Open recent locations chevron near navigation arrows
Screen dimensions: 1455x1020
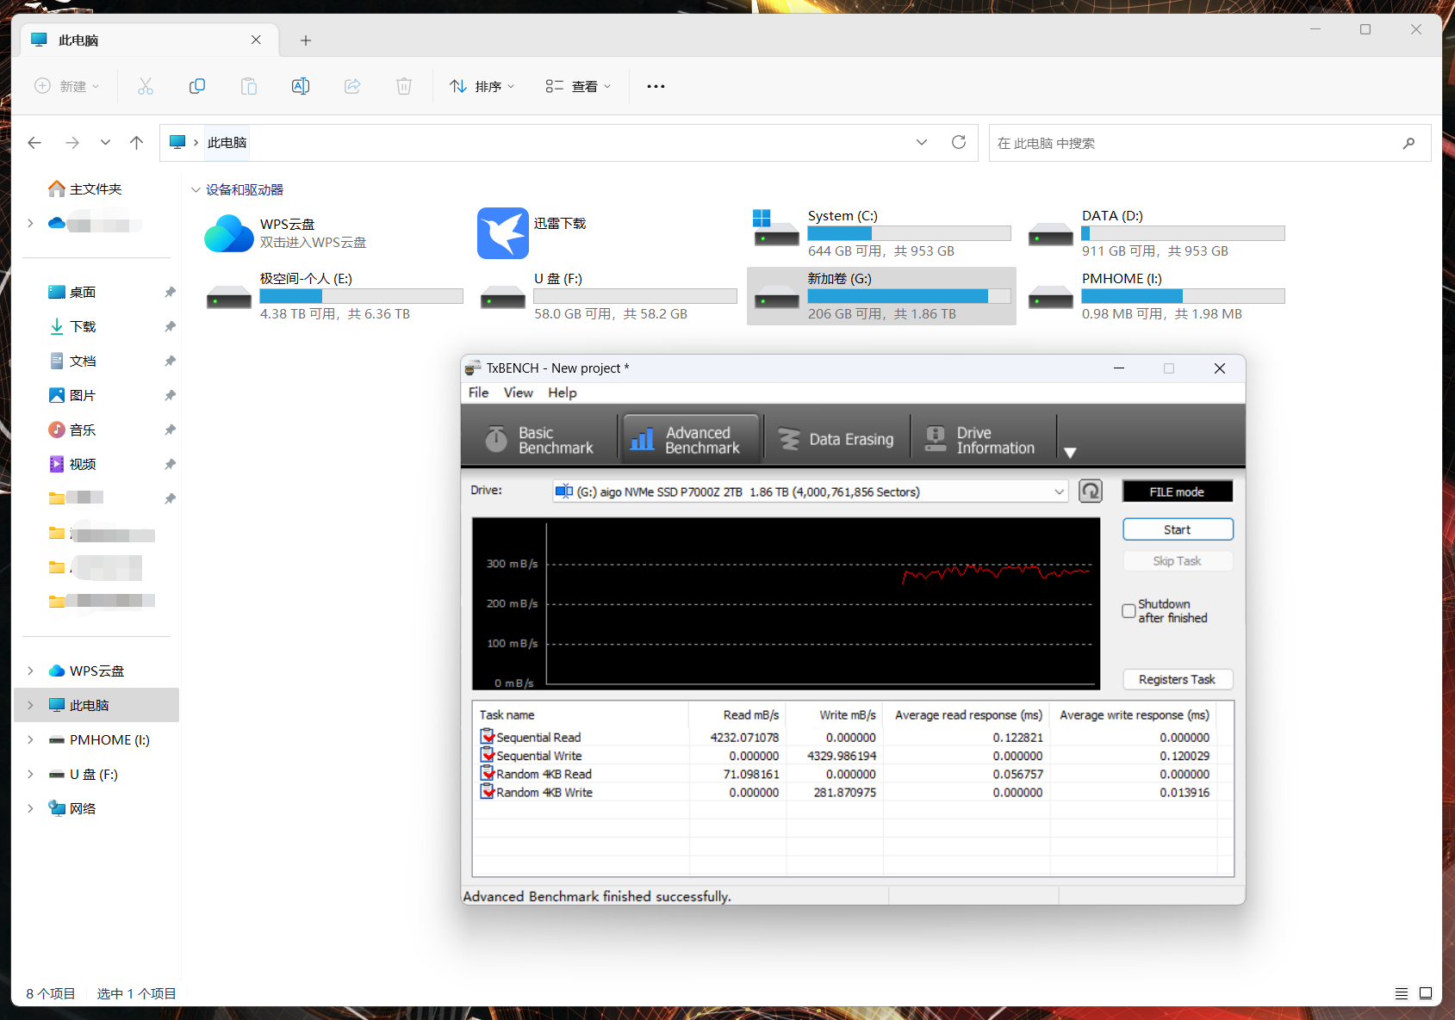click(105, 143)
